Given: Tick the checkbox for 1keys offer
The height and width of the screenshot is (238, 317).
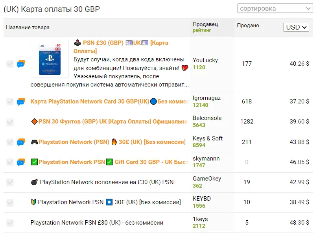Looking at the screenshot, I should pyautogui.click(x=10, y=223).
